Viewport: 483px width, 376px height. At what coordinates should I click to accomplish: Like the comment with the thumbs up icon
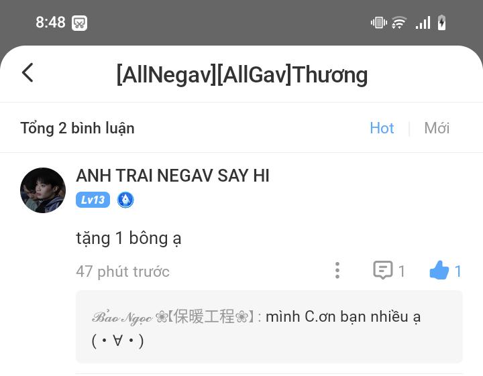(439, 270)
